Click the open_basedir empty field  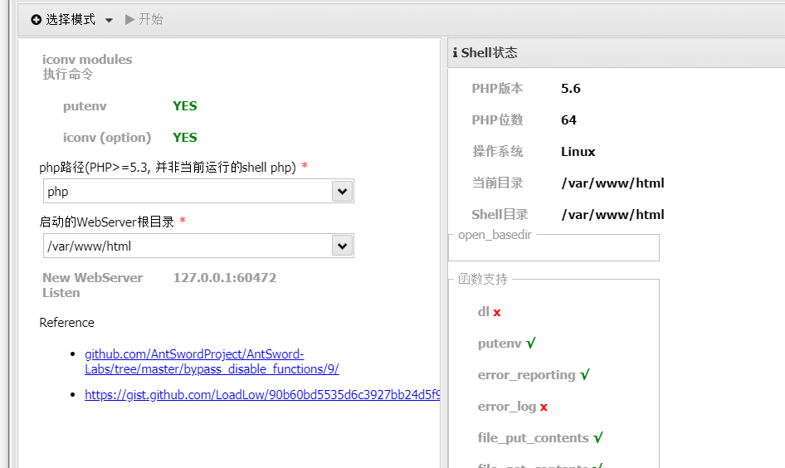coord(553,249)
